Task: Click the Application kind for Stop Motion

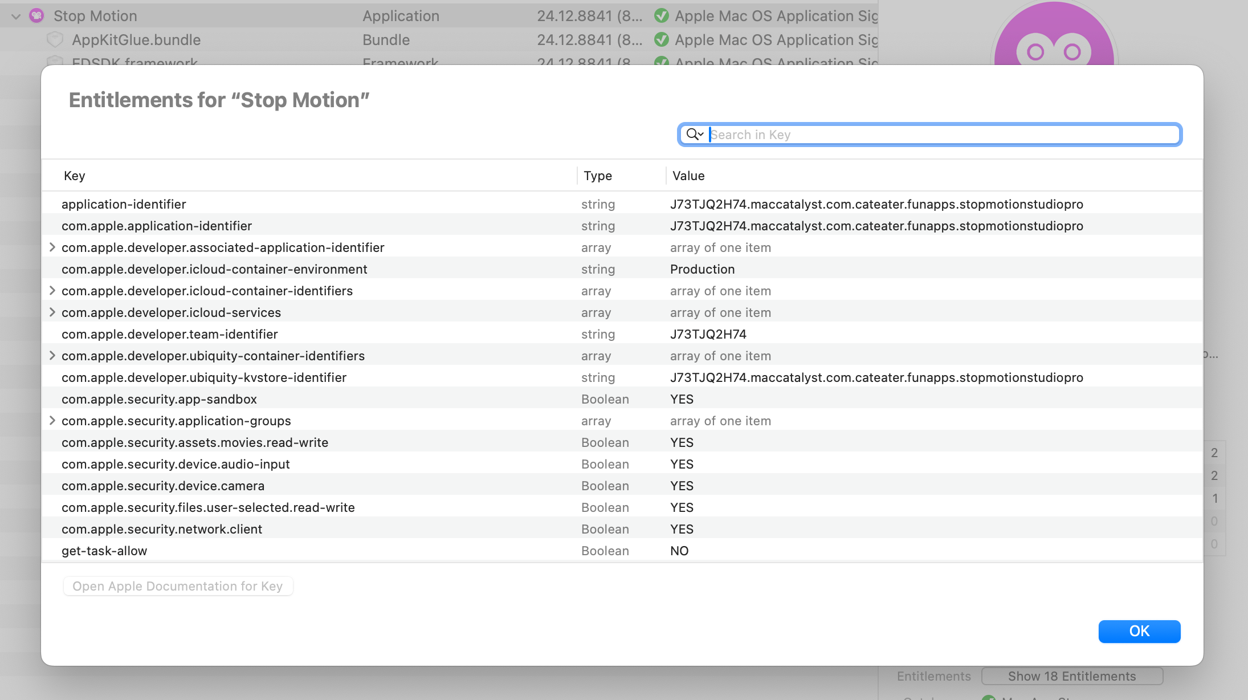Action: pos(401,16)
